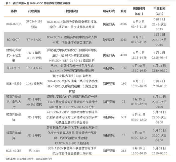Click the '5 月 31 日 09:00–12:00' time cell

[139, 117]
